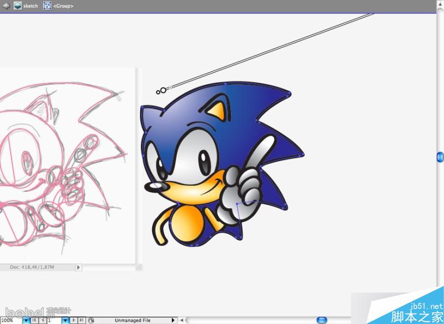Click the sketch window resize grip

139,268
